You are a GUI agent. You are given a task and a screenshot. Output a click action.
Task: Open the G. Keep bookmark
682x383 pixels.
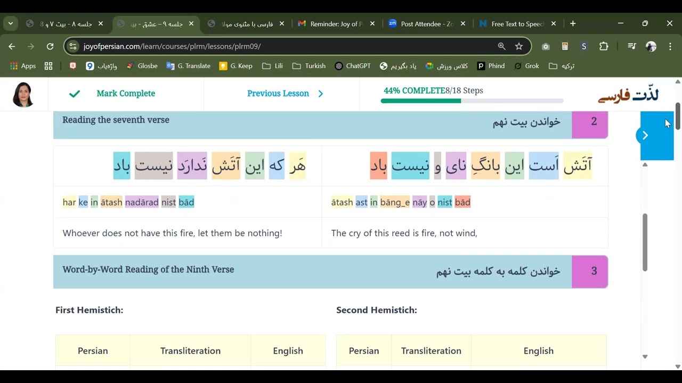[236, 66]
